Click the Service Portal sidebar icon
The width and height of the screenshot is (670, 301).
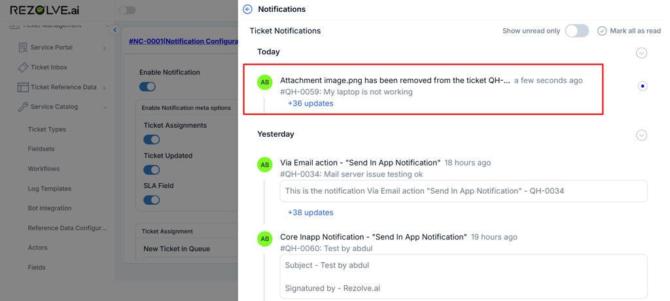23,48
